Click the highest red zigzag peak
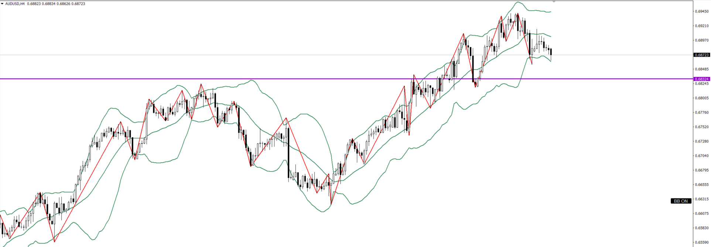 point(517,14)
